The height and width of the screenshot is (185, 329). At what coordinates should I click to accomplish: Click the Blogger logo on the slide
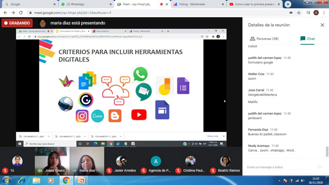(x=115, y=116)
